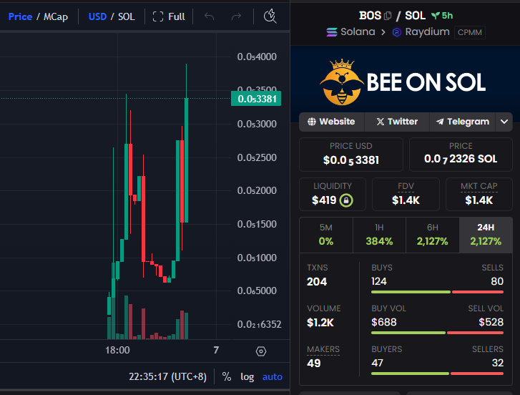Click the redo arrow in chart toolbar

[x=236, y=16]
